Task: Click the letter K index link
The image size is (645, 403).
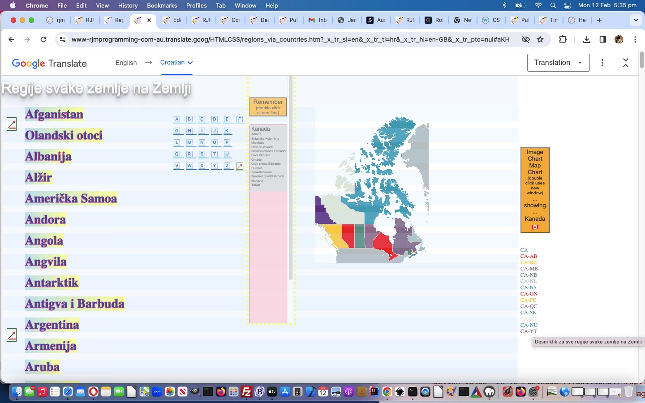Action: click(x=227, y=131)
